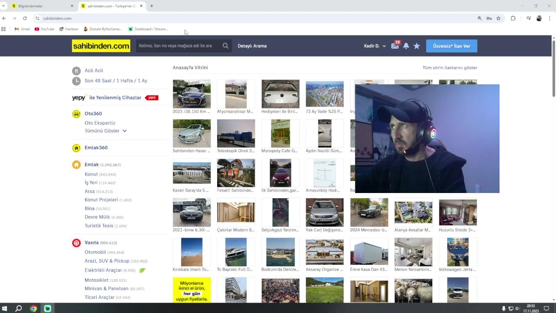
Task: Click the orange Emlak category icon
Action: (x=76, y=165)
